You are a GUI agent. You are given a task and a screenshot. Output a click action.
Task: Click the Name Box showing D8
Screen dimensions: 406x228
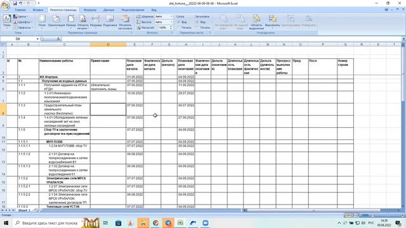point(18,39)
